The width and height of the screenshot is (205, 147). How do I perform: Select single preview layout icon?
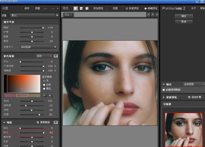point(75,8)
